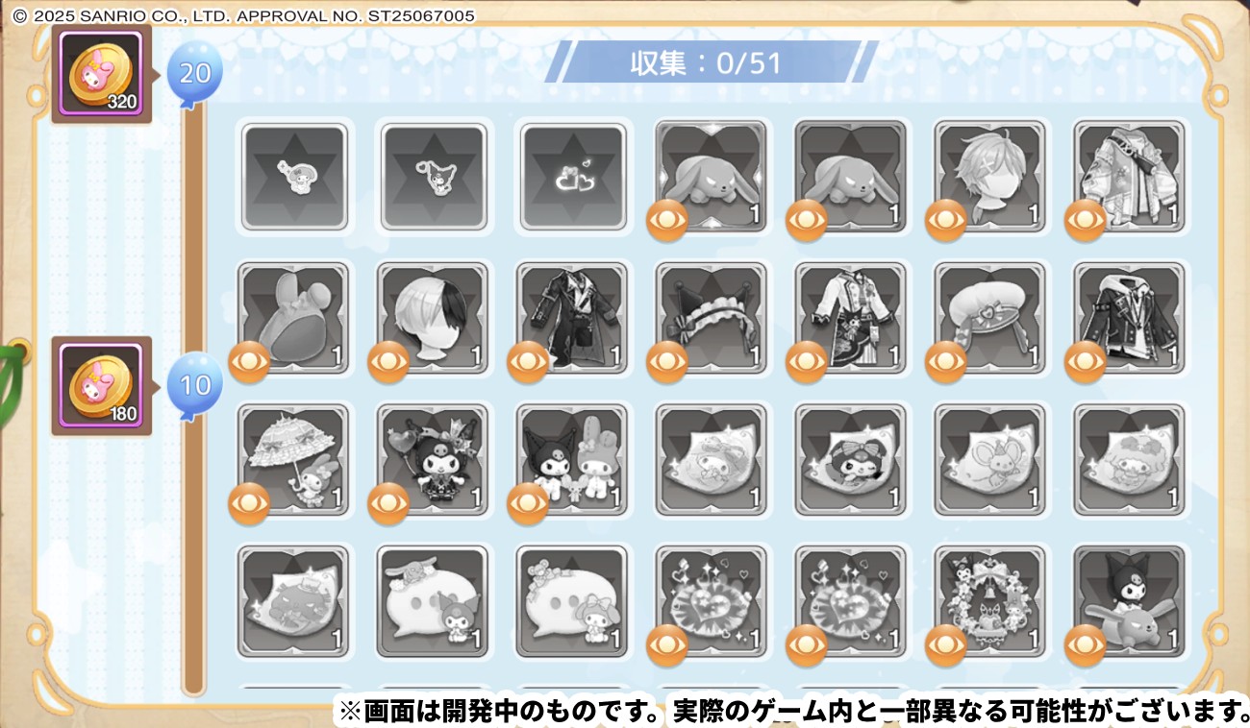Preview the frilly umbrella My Melody item
Screen dimensions: 1250x728
(249, 504)
